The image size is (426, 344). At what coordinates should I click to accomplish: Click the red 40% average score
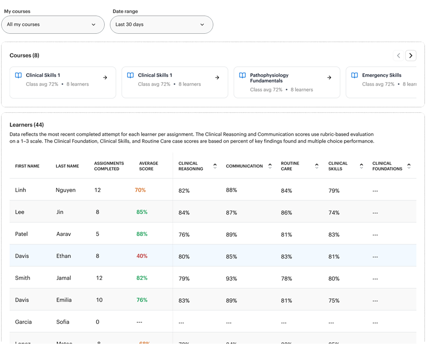point(142,256)
